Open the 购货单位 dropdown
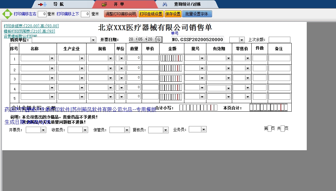The height and width of the screenshot is (191, 336). pos(93,40)
